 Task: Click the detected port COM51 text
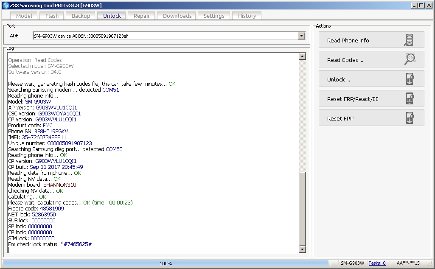(x=110, y=90)
